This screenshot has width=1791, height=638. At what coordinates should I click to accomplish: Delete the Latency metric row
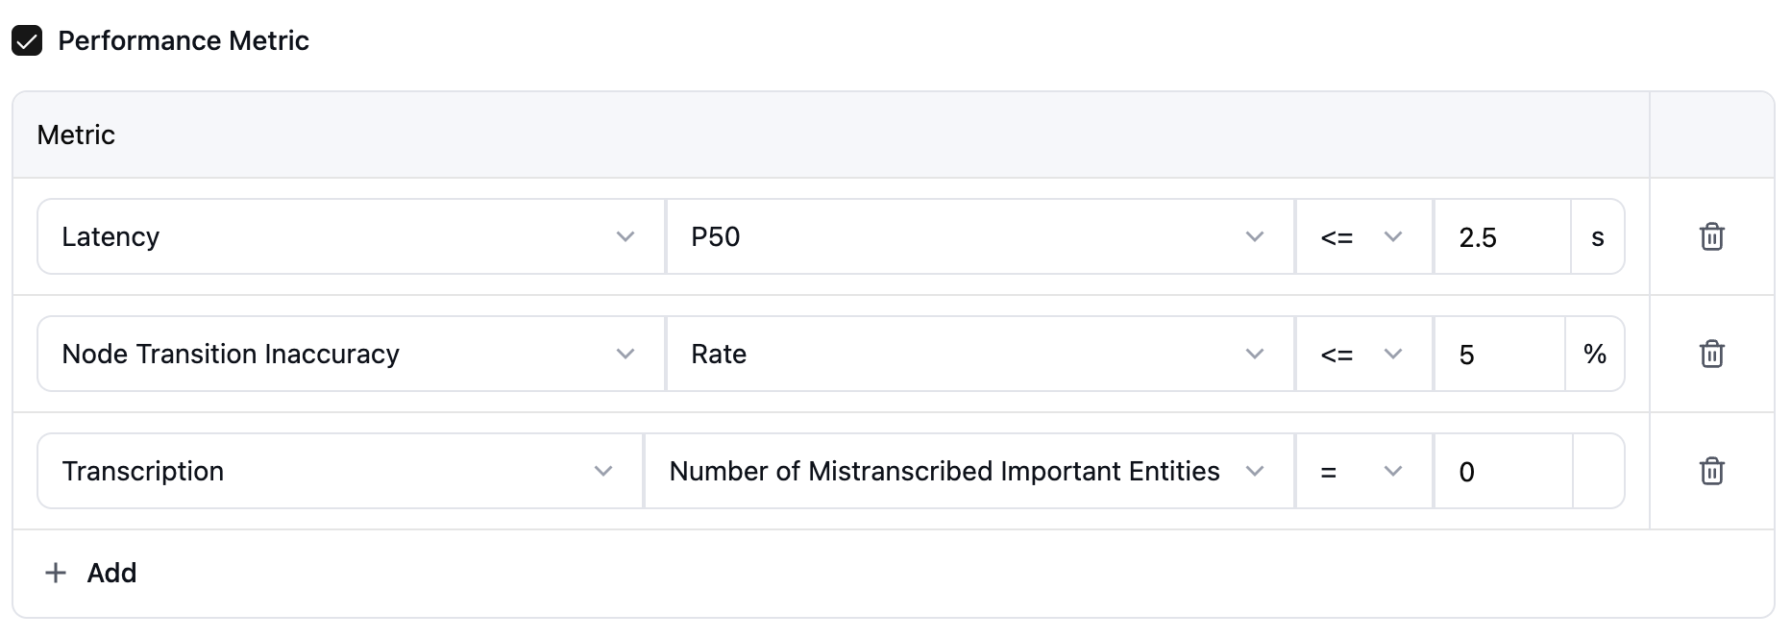coord(1711,236)
